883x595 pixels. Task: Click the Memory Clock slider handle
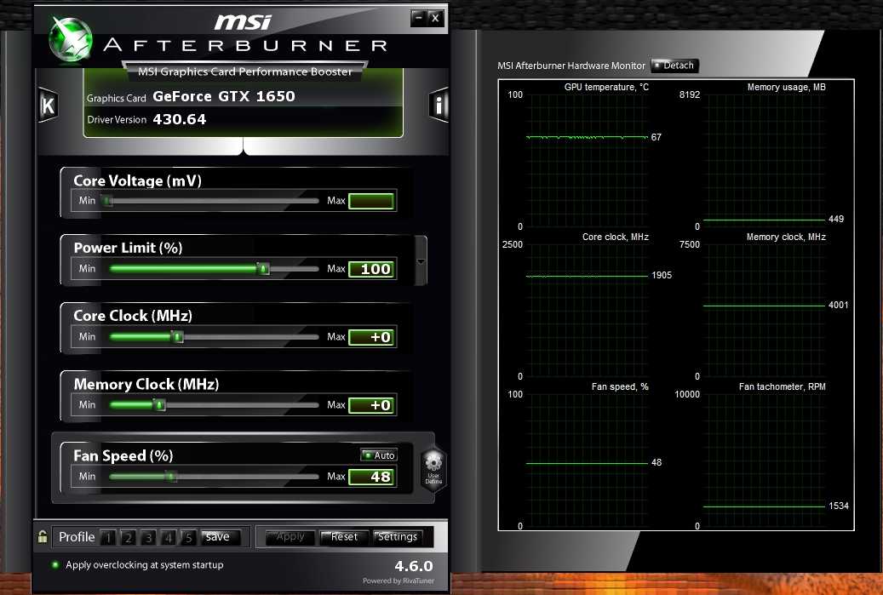pyautogui.click(x=159, y=405)
